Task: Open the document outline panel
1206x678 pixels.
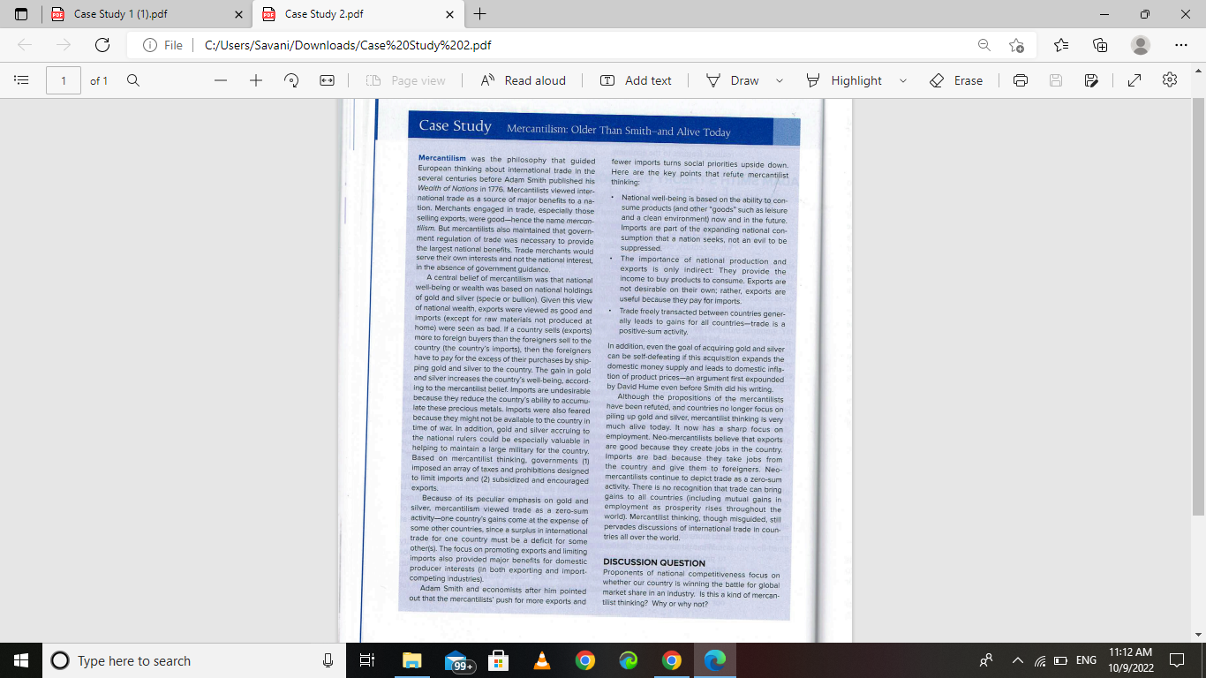Action: click(20, 80)
